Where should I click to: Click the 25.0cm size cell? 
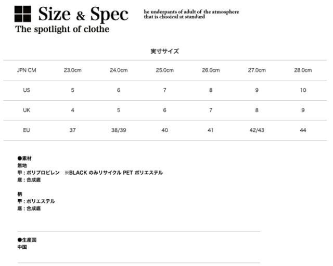[x=164, y=70]
